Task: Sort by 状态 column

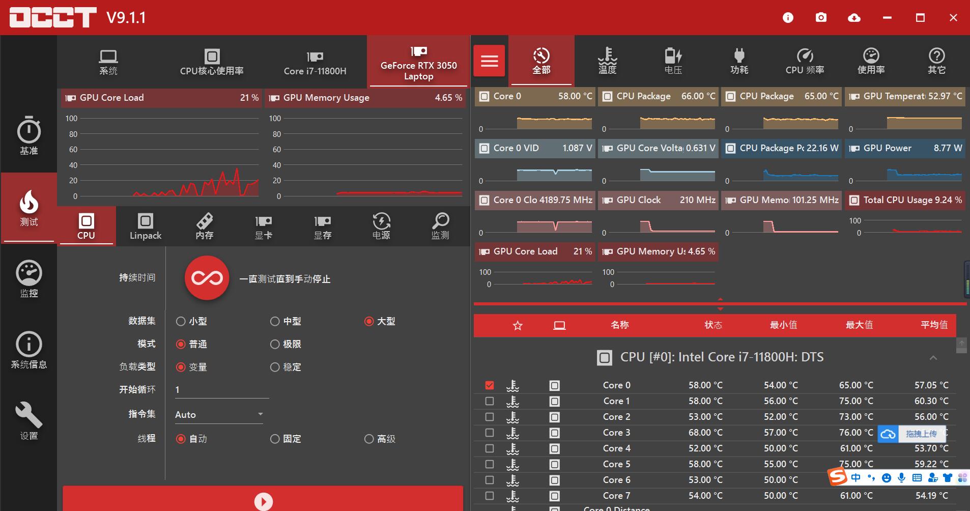Action: click(713, 325)
